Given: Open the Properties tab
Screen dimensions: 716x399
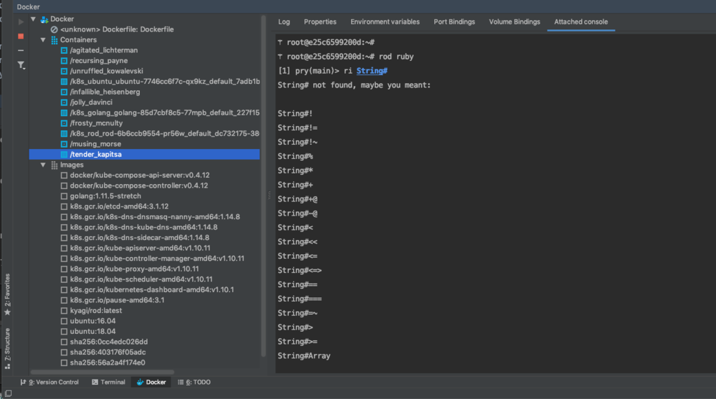Looking at the screenshot, I should point(320,22).
